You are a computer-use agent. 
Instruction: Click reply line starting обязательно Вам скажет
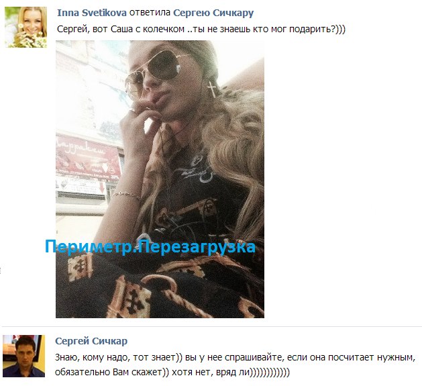(172, 372)
